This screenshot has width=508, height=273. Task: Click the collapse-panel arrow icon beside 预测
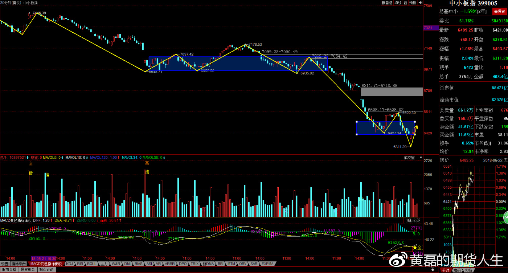point(420,3)
